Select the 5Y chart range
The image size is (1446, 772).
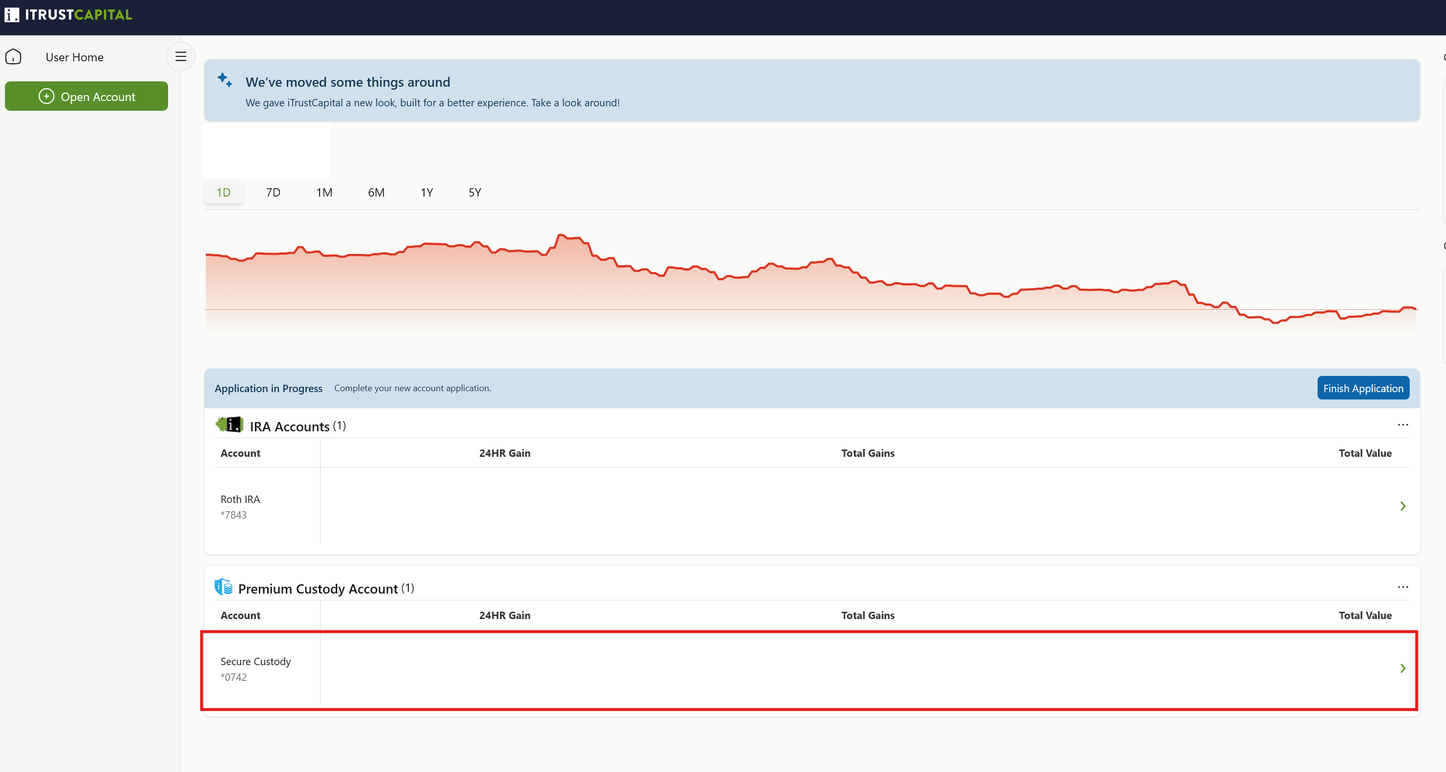click(x=475, y=193)
